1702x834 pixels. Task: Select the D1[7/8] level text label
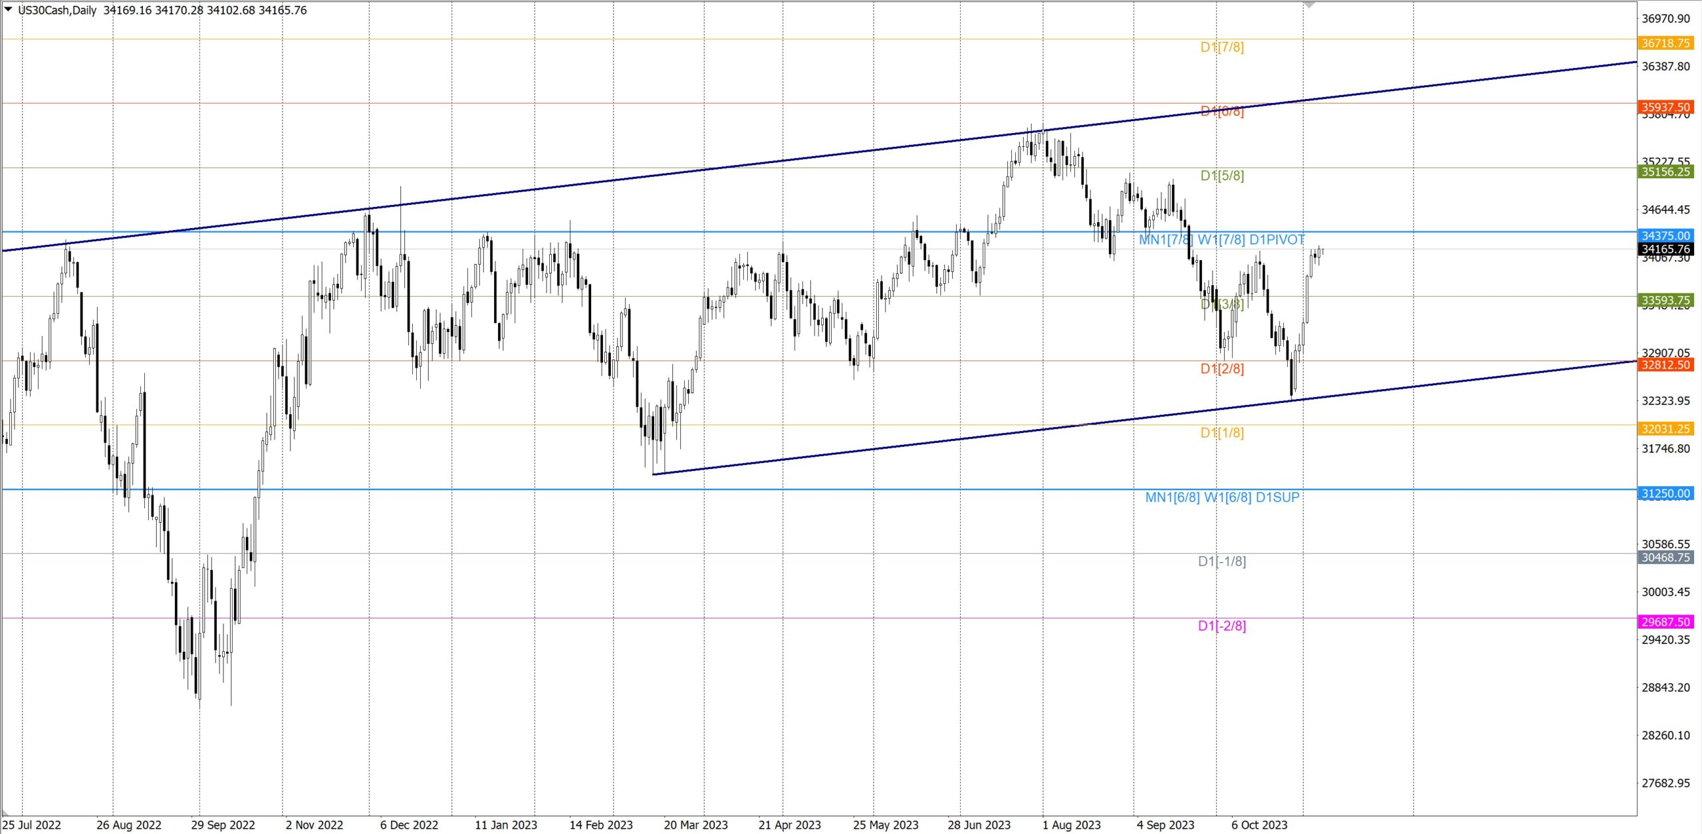[x=1221, y=47]
